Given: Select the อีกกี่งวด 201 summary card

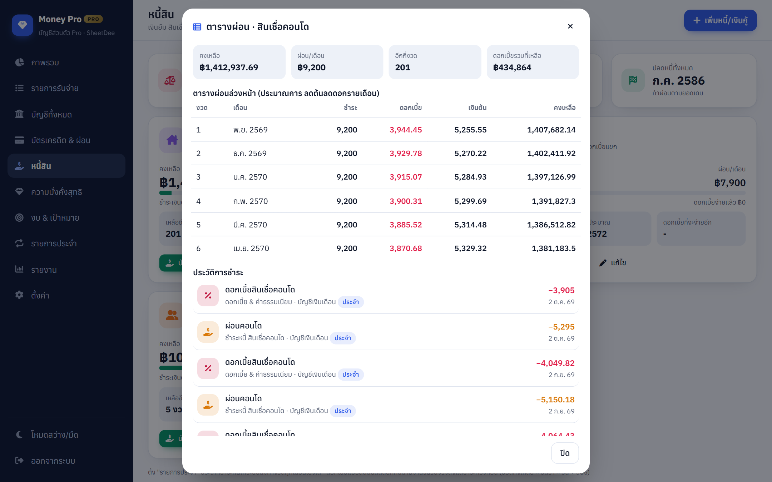Looking at the screenshot, I should pos(435,62).
